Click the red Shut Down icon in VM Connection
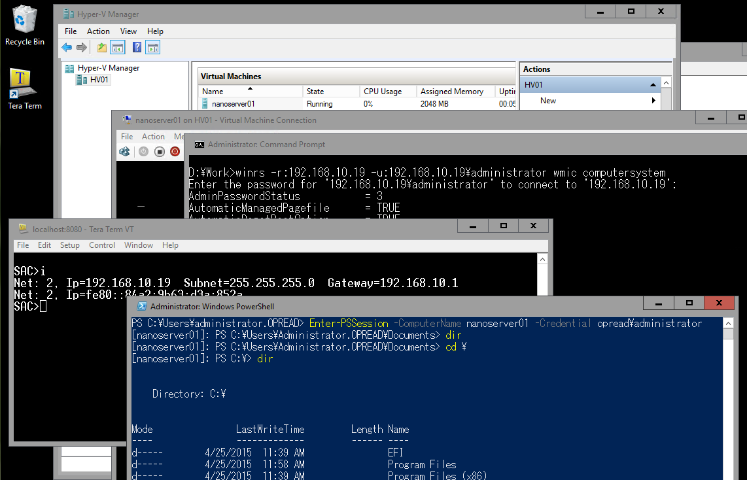Viewport: 747px width, 480px height. [x=175, y=152]
